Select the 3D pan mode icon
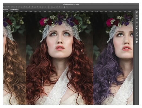 click(62, 7)
